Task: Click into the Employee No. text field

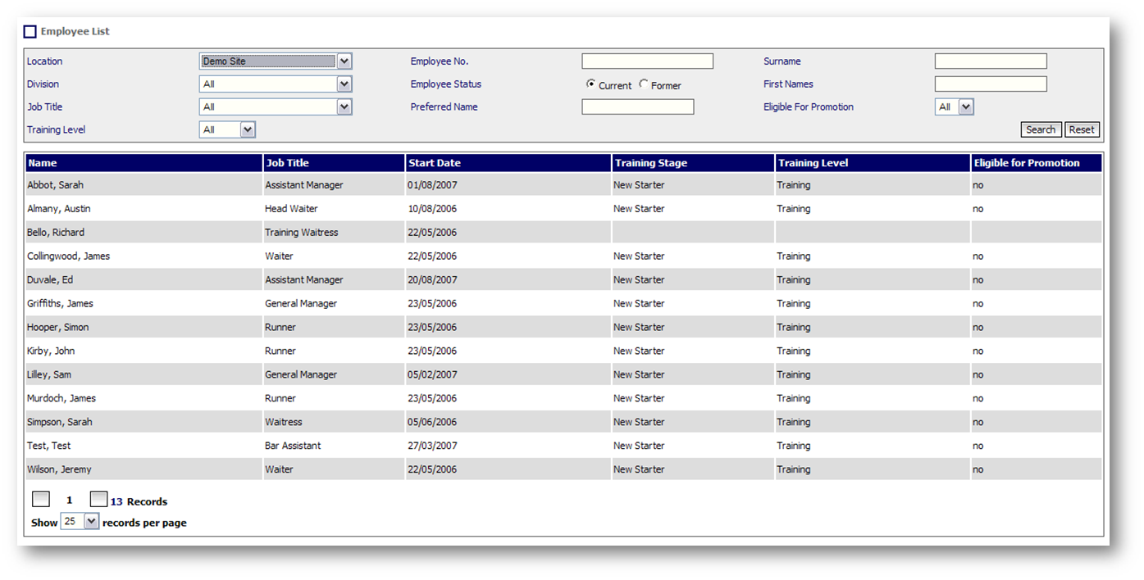Action: (x=647, y=61)
